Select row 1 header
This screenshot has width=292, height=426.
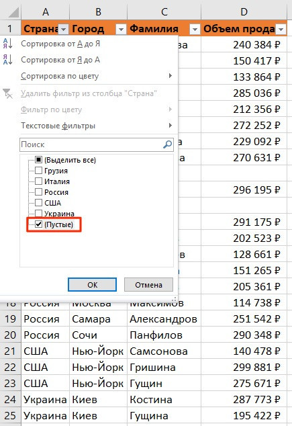[10, 28]
